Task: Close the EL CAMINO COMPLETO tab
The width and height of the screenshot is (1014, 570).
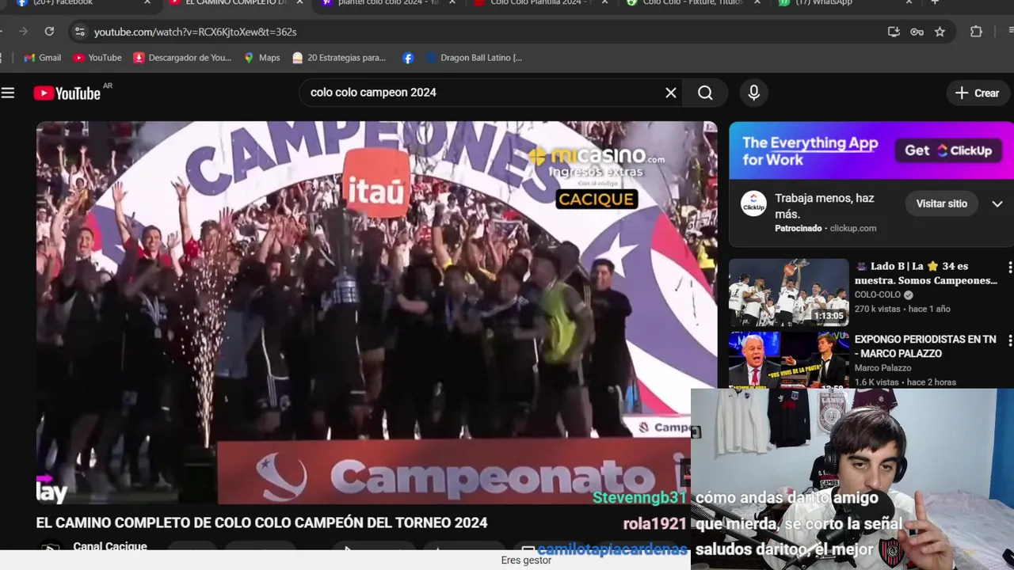Action: tap(299, 2)
